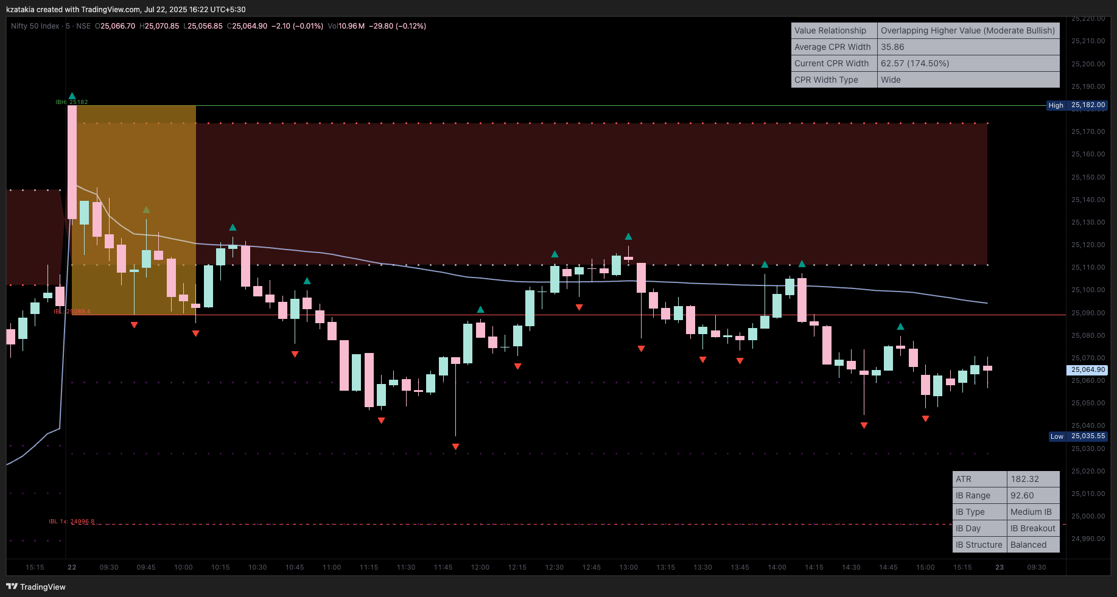This screenshot has height=597, width=1117.
Task: Click the volume reading Vol 10.96 M
Action: [x=346, y=26]
